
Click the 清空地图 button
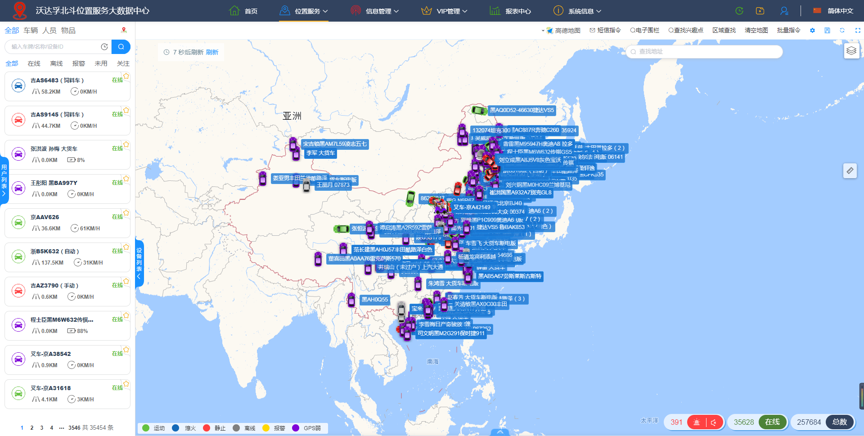(x=756, y=31)
